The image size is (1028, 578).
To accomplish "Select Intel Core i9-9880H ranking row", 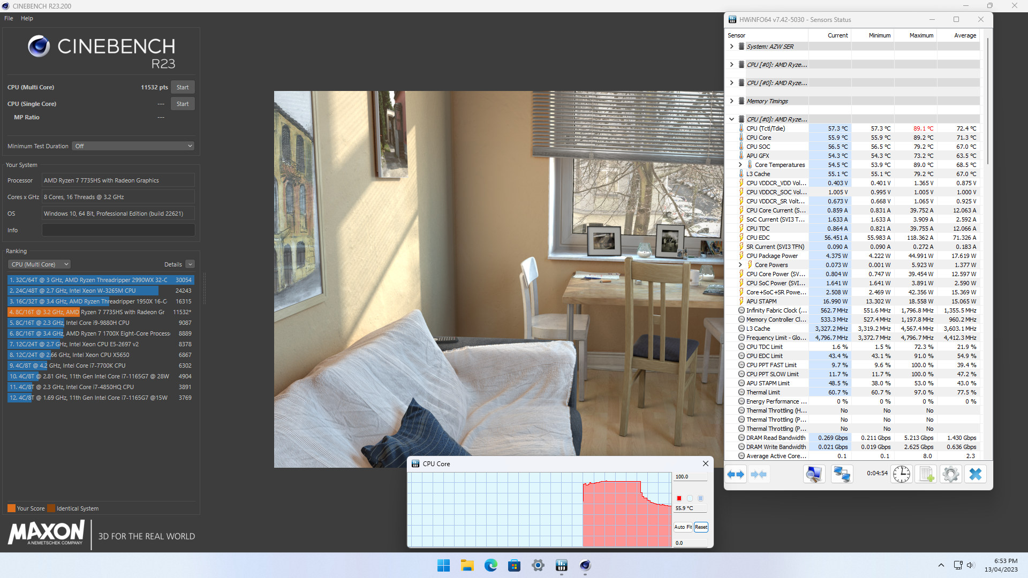I will (x=101, y=323).
